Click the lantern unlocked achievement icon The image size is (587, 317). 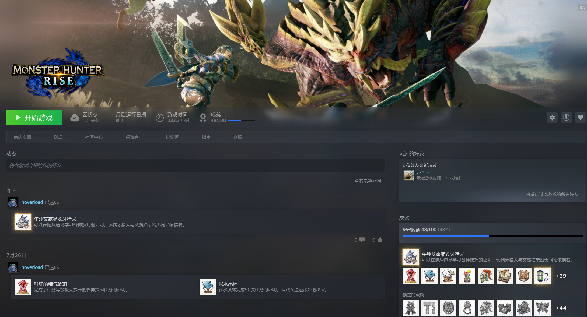coord(543,276)
